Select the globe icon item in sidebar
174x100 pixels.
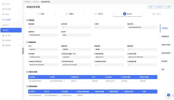pos(3,36)
